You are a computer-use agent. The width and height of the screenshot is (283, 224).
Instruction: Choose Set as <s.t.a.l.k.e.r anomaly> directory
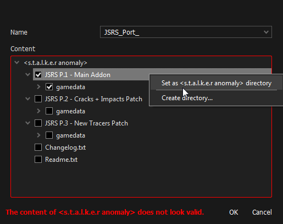pos(217,83)
